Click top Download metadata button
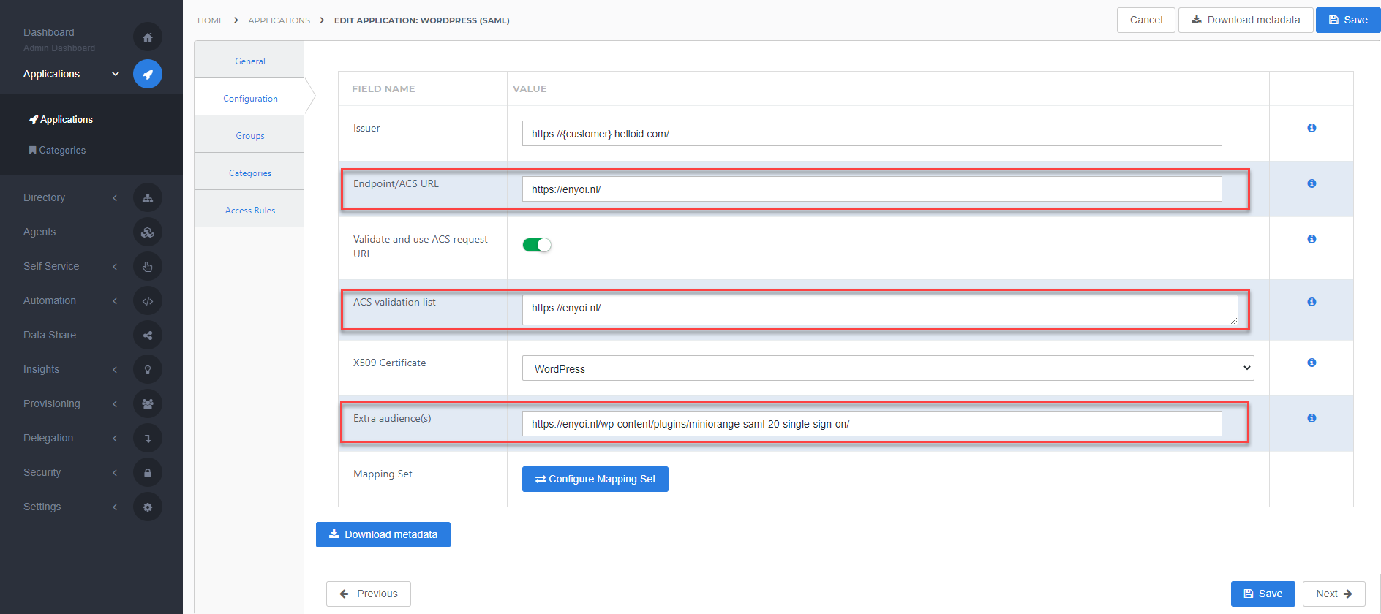The image size is (1381, 614). point(1246,20)
